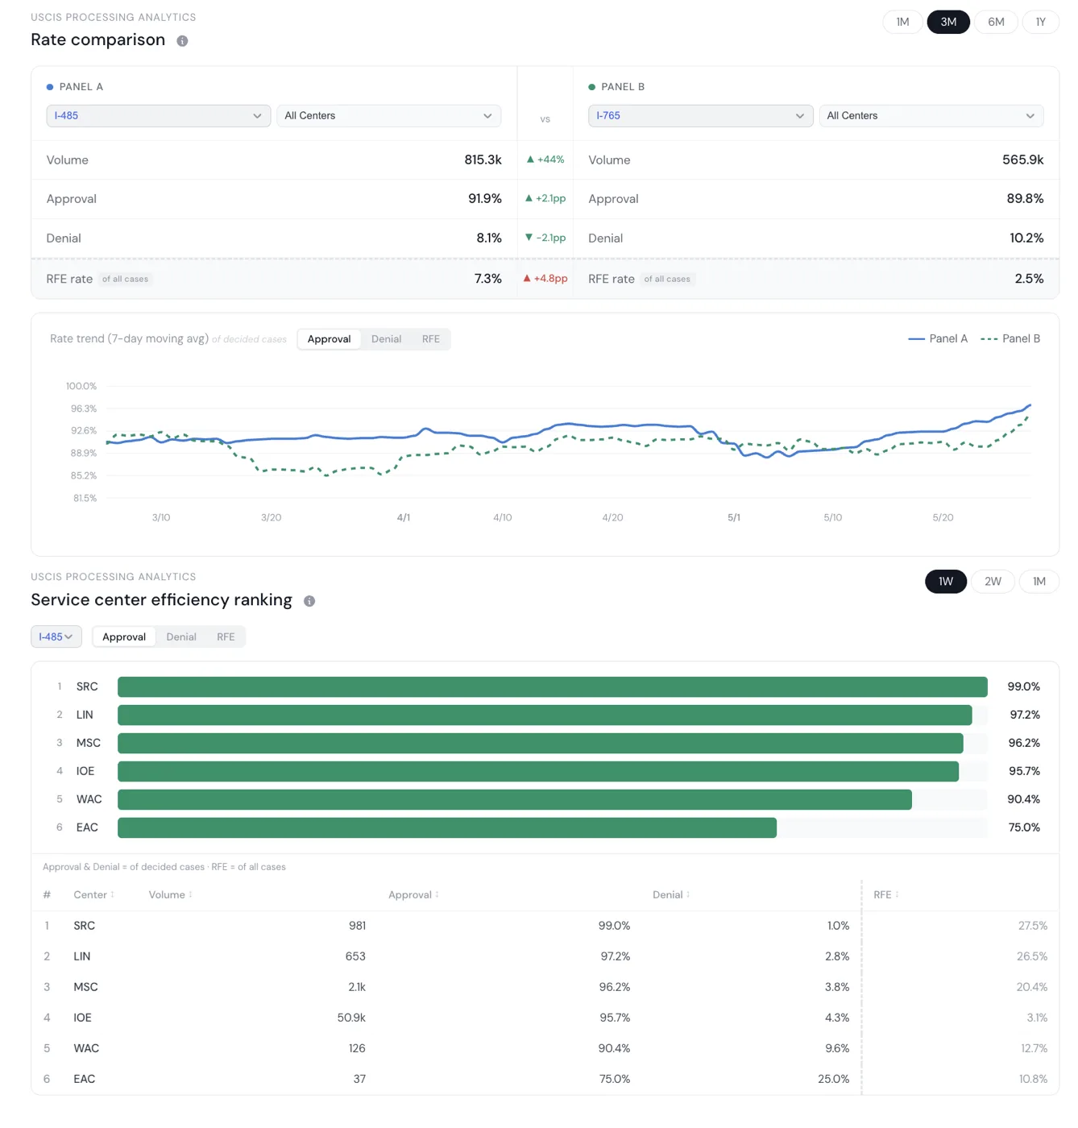This screenshot has width=1078, height=1128.
Task: Click IOE RFE cell 3.1%
Action: pos(1038,1018)
